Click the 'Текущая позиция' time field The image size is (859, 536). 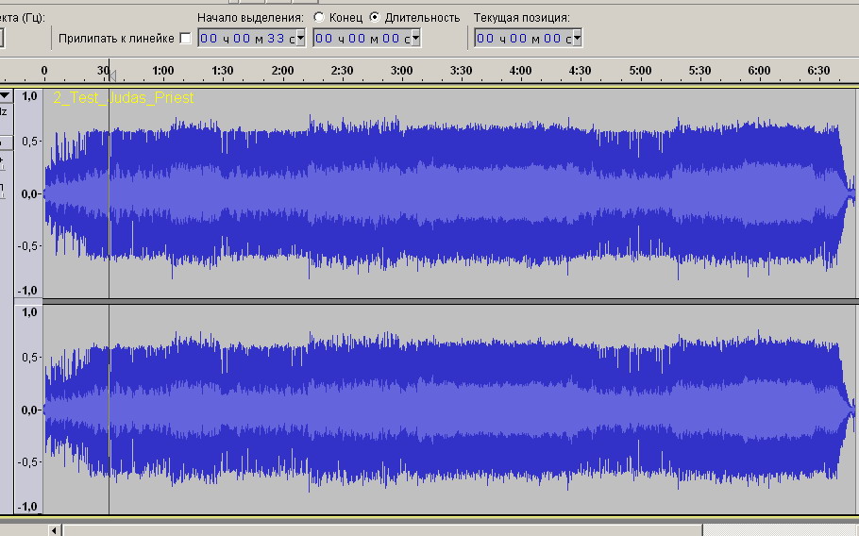coord(522,39)
